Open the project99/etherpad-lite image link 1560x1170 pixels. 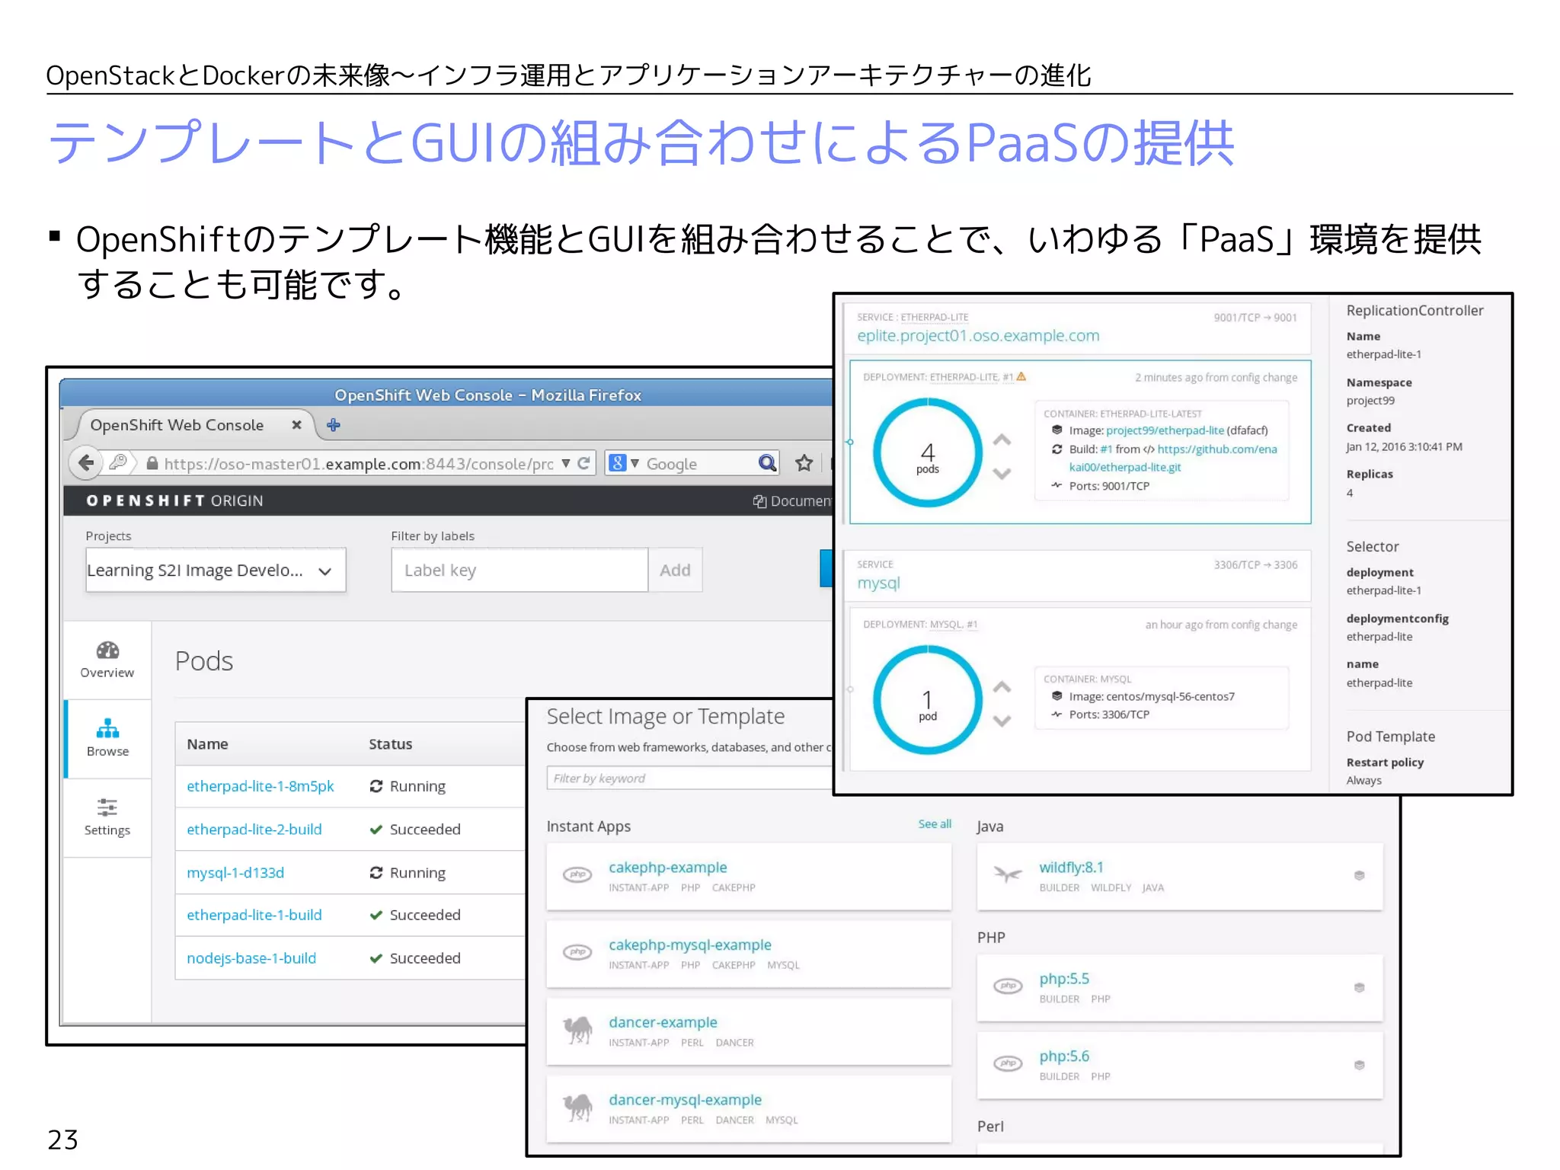[x=1165, y=430]
